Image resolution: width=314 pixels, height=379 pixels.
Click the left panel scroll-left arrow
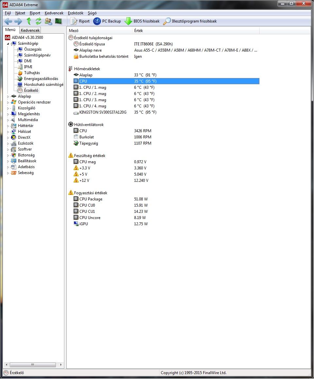point(7,365)
